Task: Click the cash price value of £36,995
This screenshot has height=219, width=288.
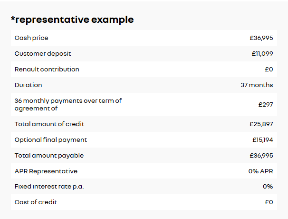Action: [x=261, y=38]
